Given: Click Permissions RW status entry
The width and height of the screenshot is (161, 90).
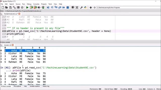Looking at the screenshot, I should (x=95, y=89).
